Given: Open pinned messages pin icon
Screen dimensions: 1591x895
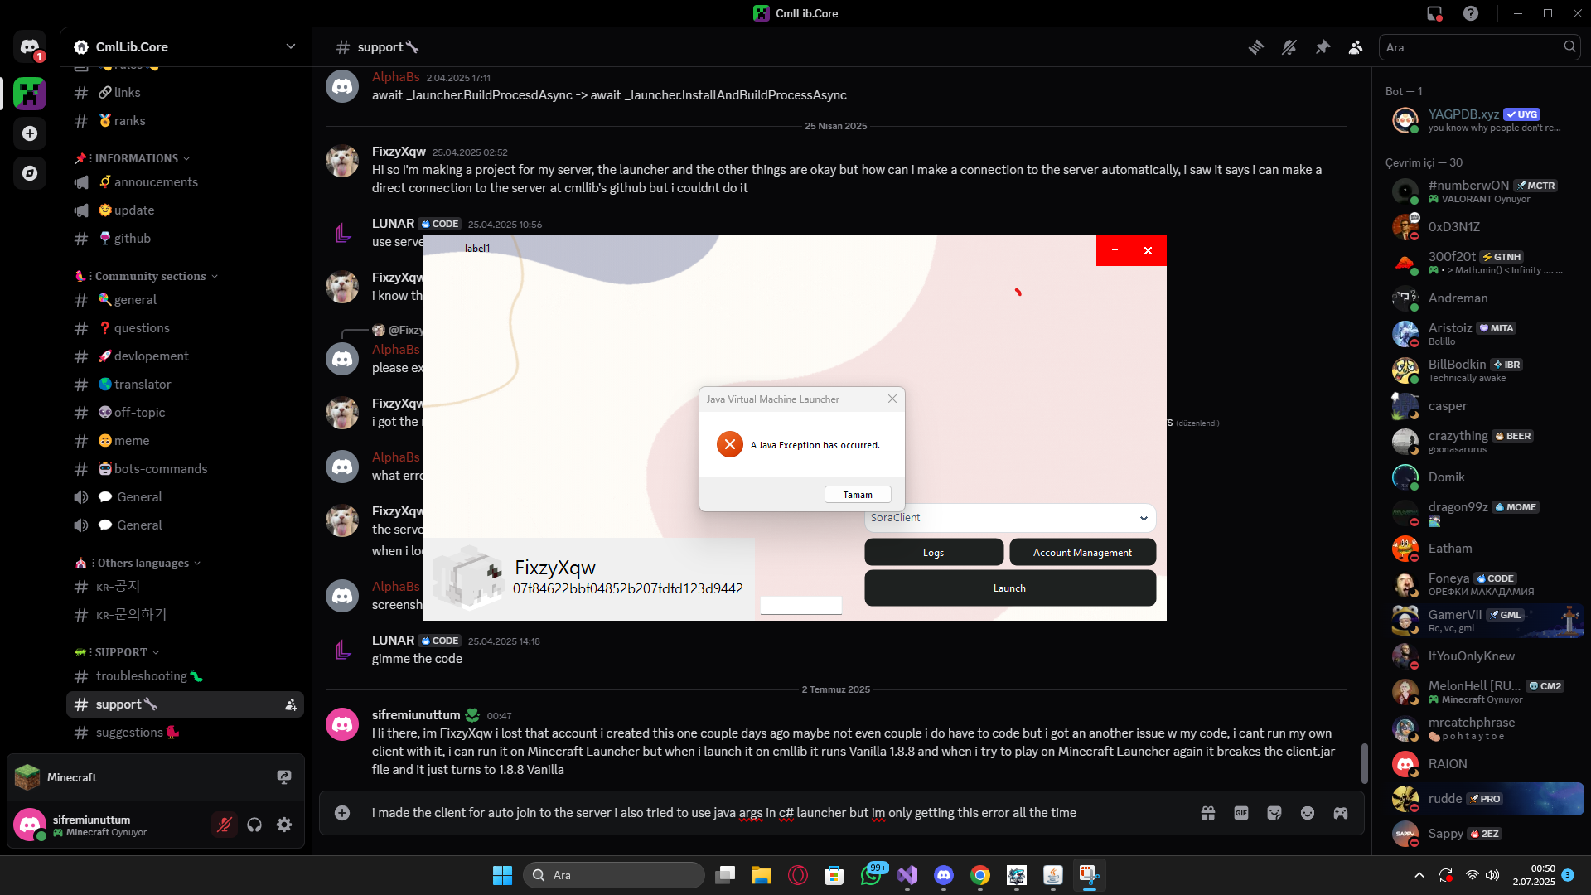Looking at the screenshot, I should (1323, 47).
